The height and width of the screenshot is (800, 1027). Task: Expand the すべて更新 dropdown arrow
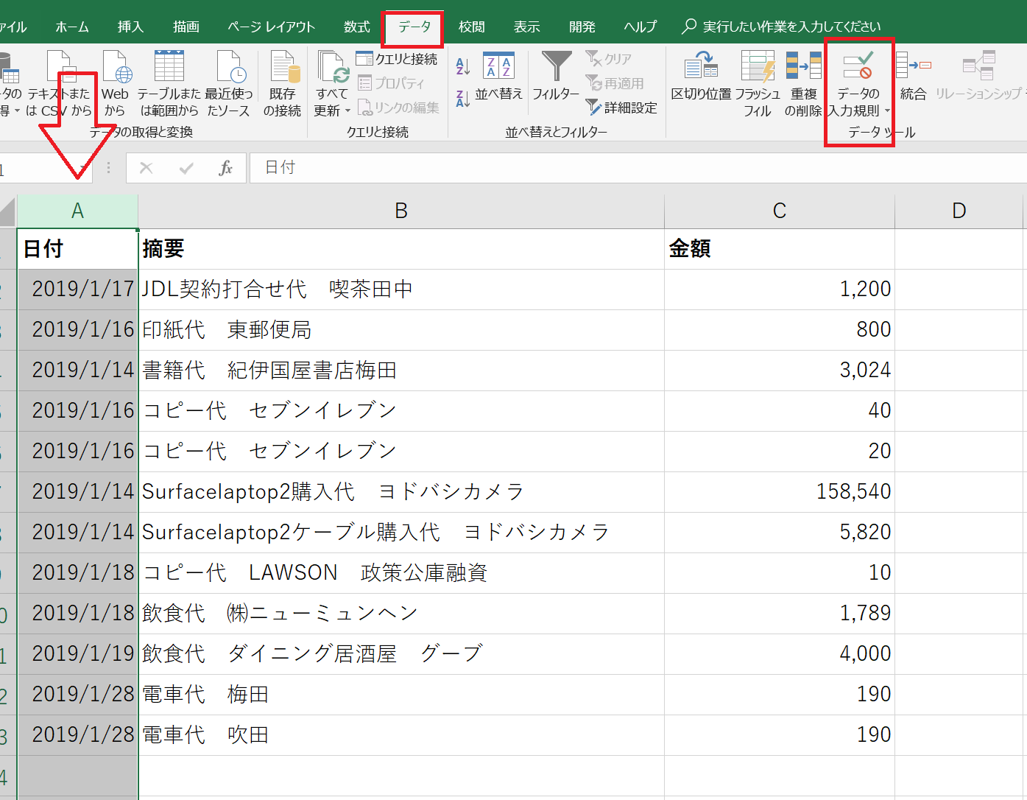347,111
